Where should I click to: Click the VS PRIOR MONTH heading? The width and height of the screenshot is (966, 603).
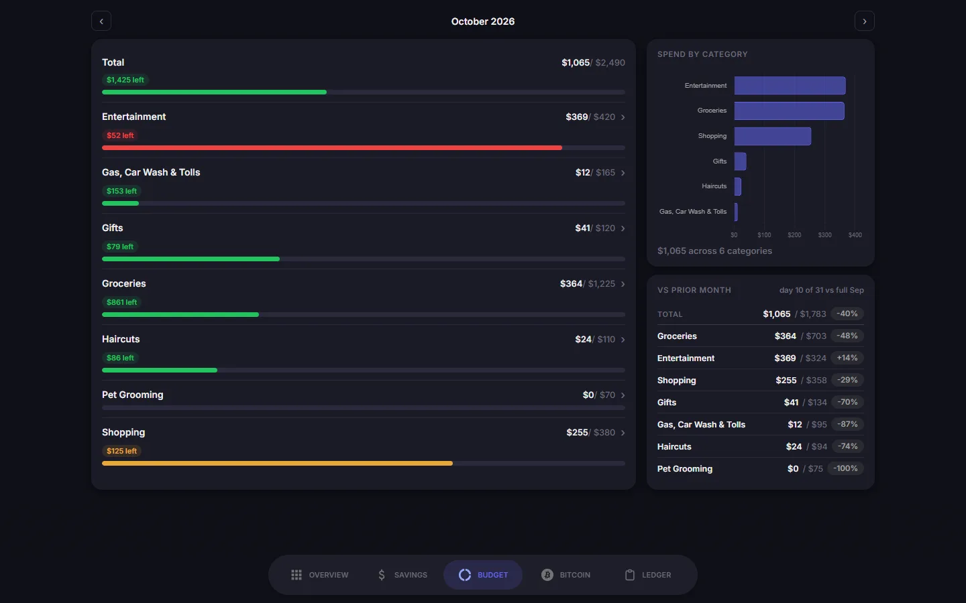(x=694, y=290)
